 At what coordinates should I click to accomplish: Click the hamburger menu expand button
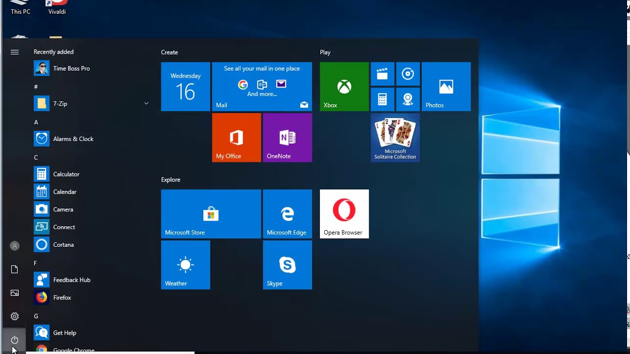[x=15, y=52]
